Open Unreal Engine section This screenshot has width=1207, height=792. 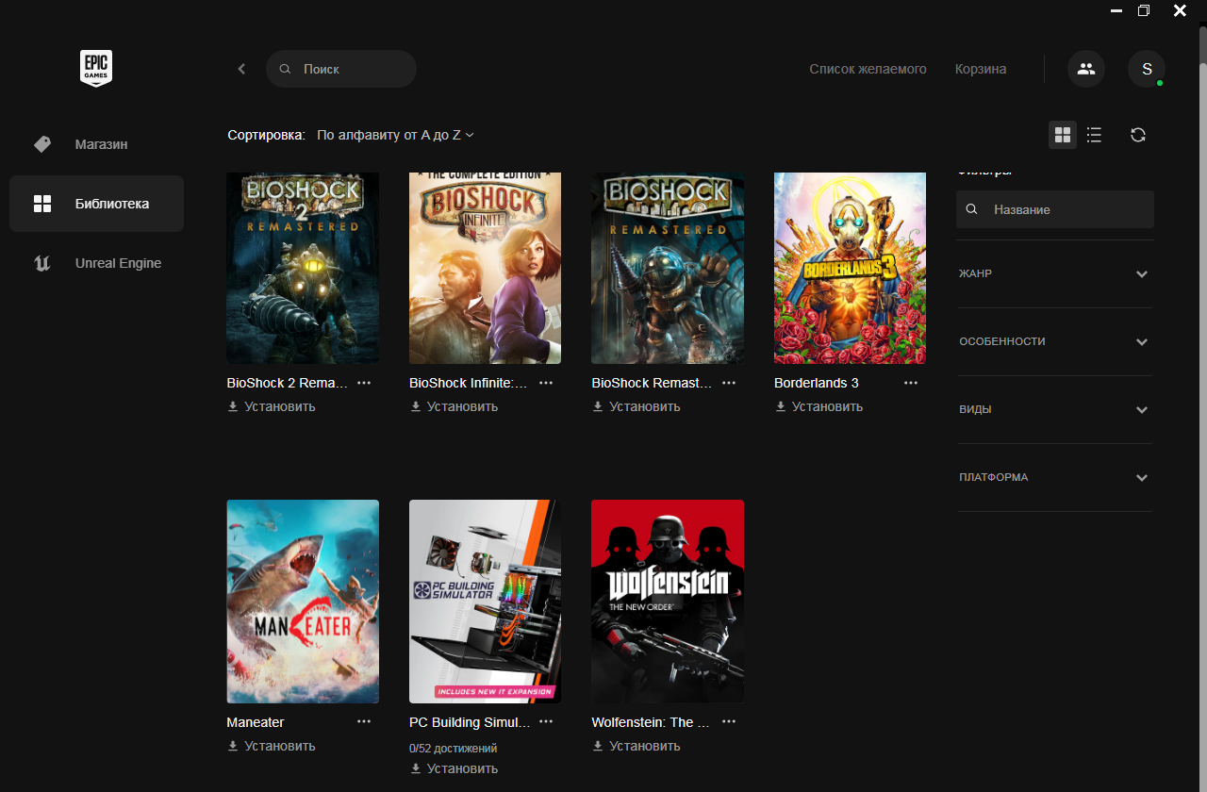[x=96, y=263]
